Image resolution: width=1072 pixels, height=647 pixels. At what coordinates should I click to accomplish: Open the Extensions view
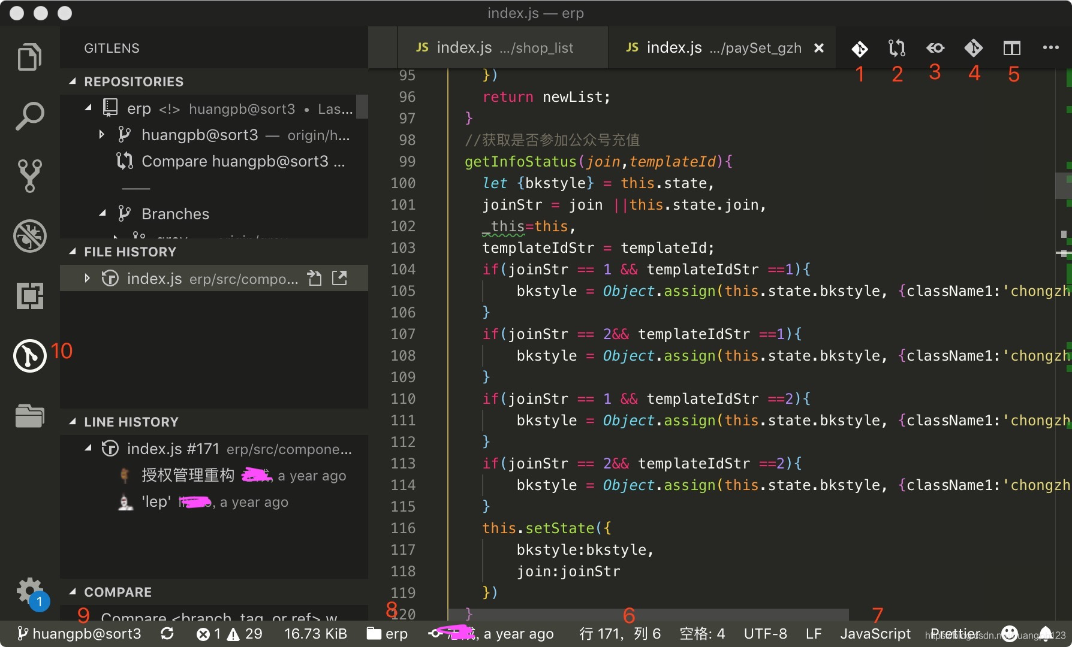point(29,295)
